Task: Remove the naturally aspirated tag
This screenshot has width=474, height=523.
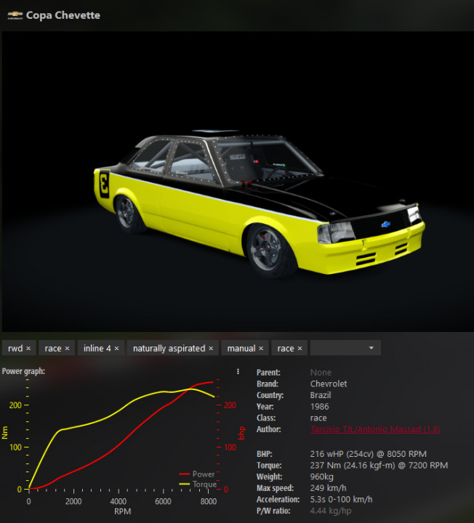Action: tap(211, 348)
